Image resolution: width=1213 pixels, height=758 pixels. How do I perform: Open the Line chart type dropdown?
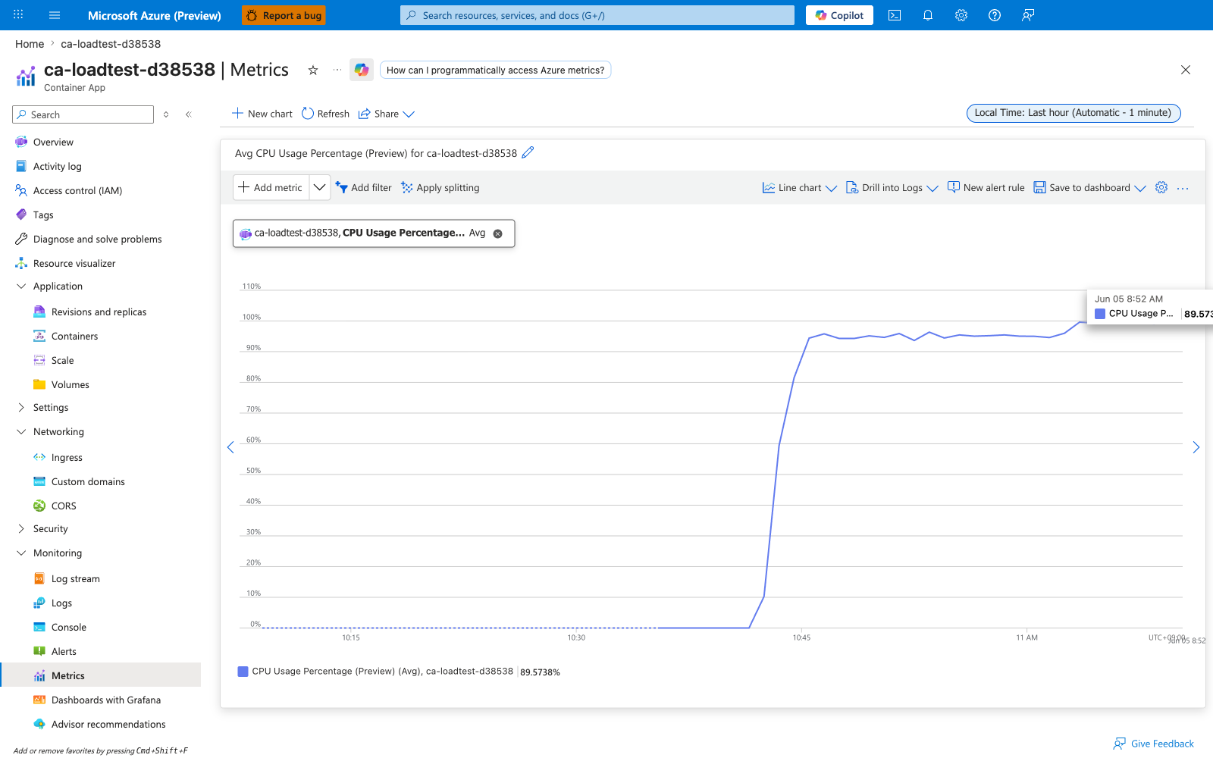800,188
